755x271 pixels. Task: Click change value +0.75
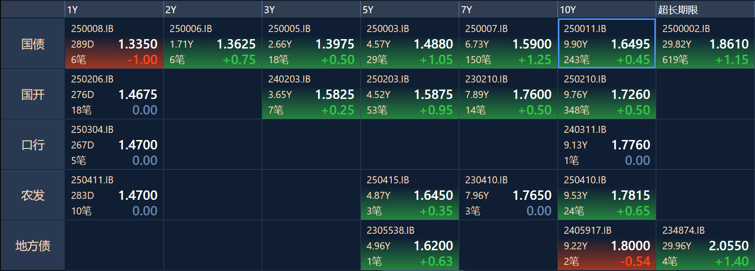pyautogui.click(x=239, y=60)
